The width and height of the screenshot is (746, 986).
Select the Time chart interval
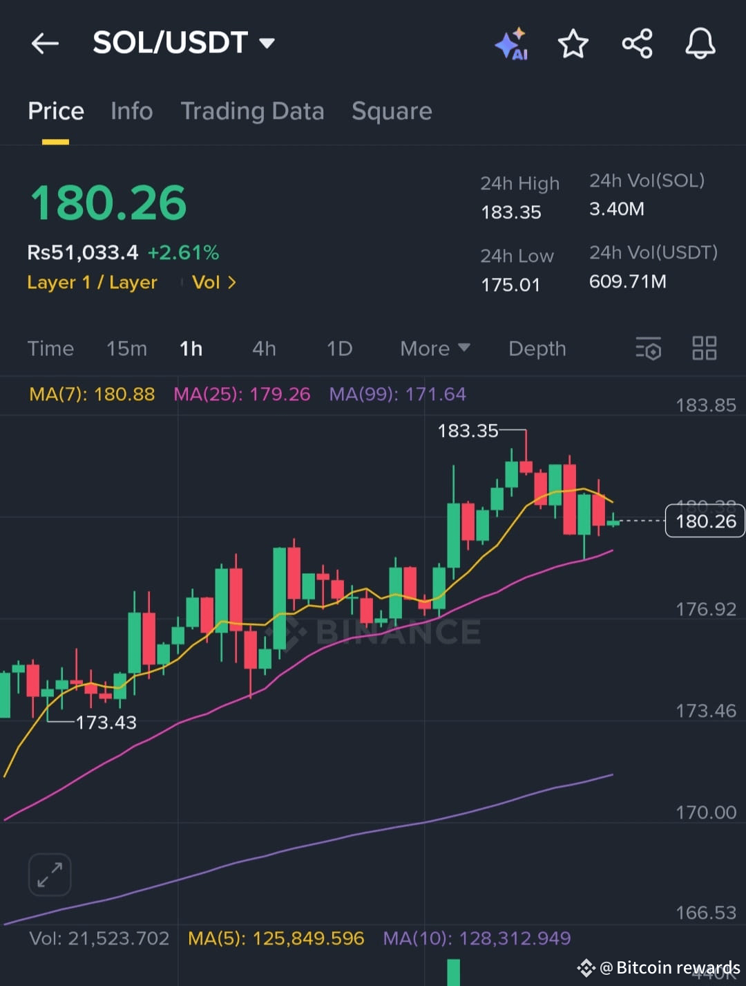point(50,348)
